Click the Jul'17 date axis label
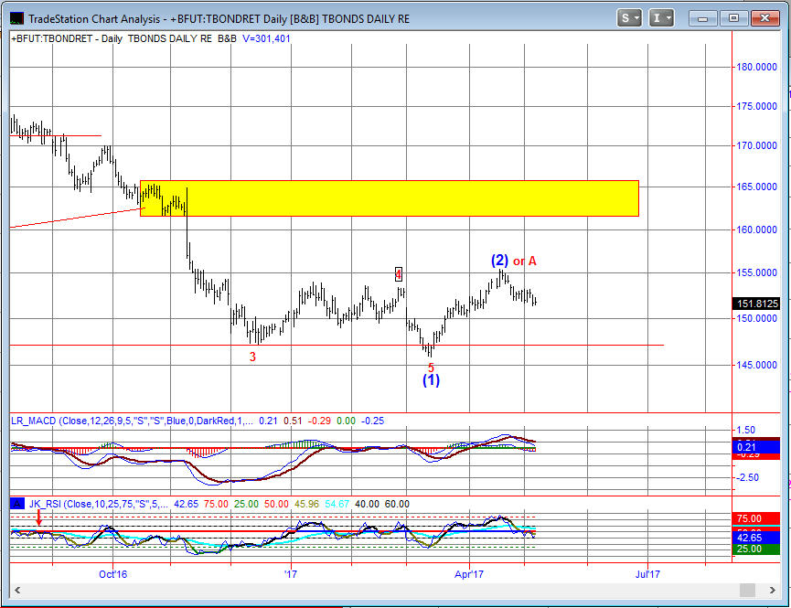Viewport: 791px width, 608px height. click(x=647, y=574)
